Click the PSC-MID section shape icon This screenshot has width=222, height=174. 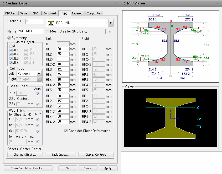pyautogui.click(x=51, y=23)
